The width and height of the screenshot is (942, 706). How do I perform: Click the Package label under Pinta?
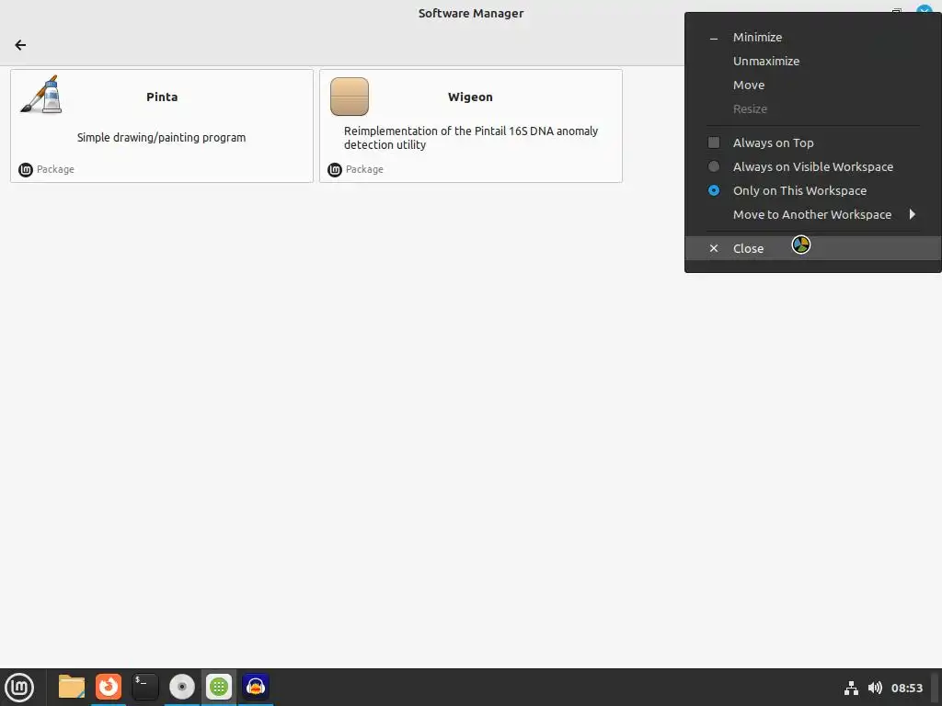[55, 169]
